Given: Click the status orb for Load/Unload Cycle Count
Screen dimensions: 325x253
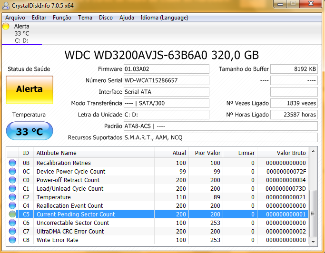Looking at the screenshot, I should pyautogui.click(x=12, y=188).
